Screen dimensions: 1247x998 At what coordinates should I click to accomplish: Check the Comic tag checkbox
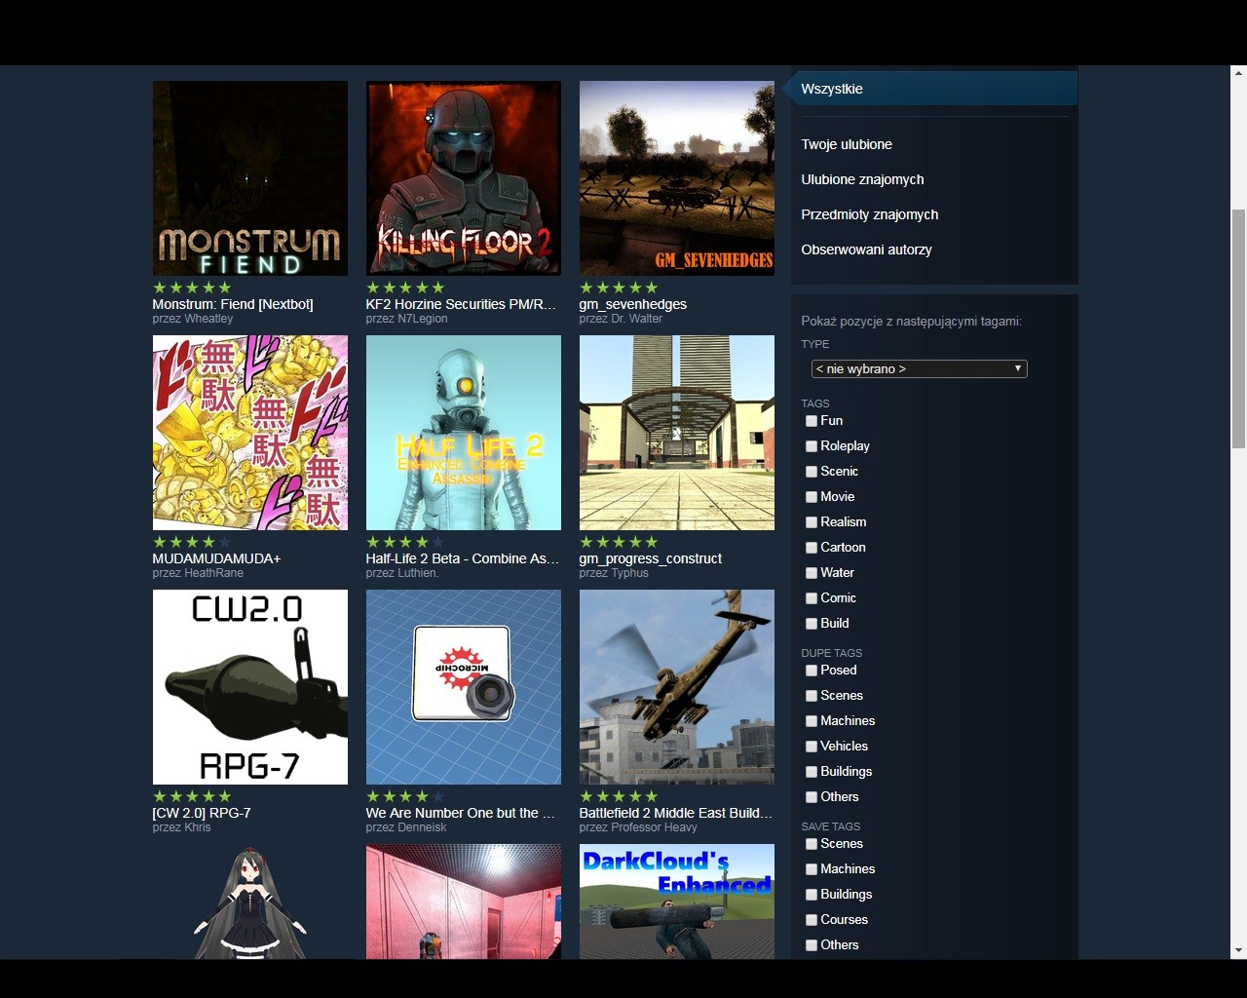pos(812,598)
